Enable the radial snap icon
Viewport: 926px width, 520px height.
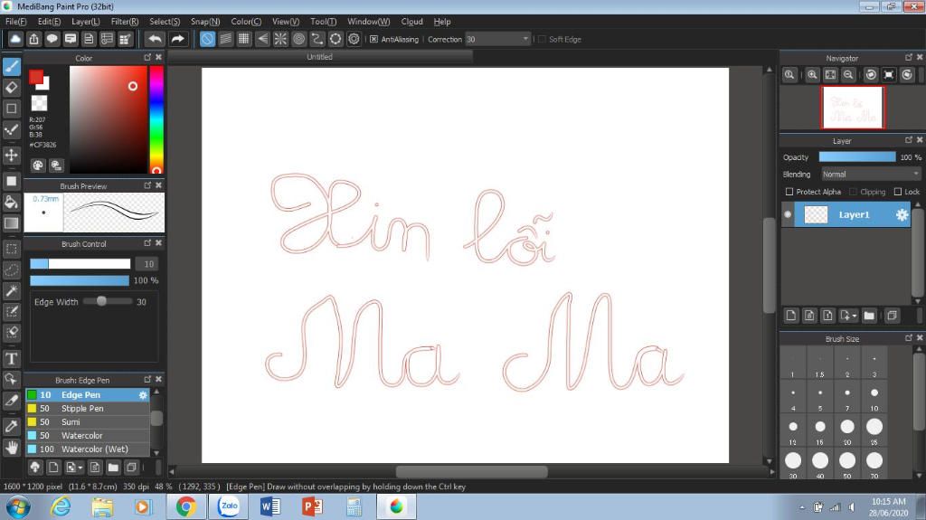tap(280, 39)
